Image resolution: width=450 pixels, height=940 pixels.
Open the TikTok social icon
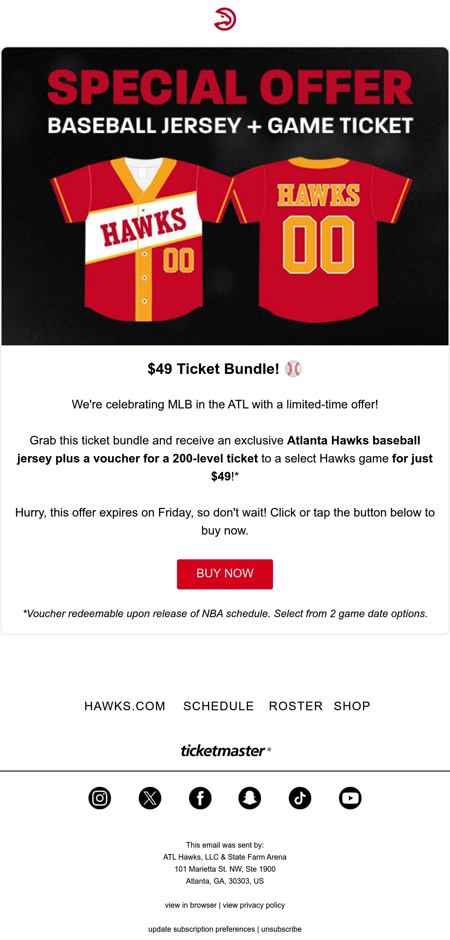tap(300, 798)
